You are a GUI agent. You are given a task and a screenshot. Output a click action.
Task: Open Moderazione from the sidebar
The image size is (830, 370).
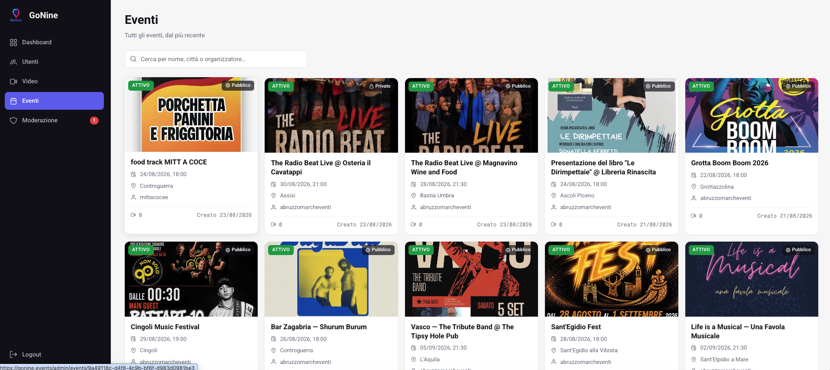pyautogui.click(x=54, y=120)
